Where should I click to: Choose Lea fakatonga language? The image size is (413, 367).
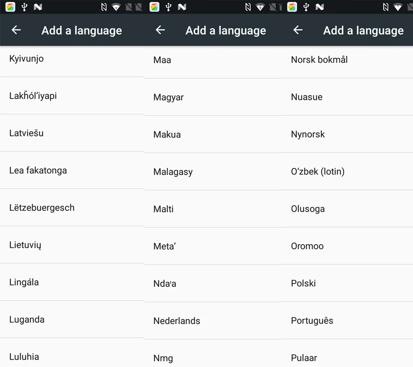(72, 170)
